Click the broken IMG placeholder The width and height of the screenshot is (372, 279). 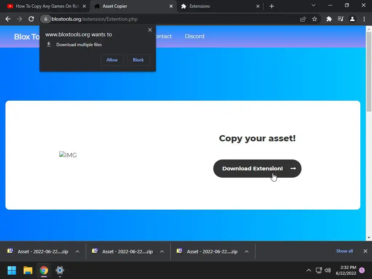(68, 155)
